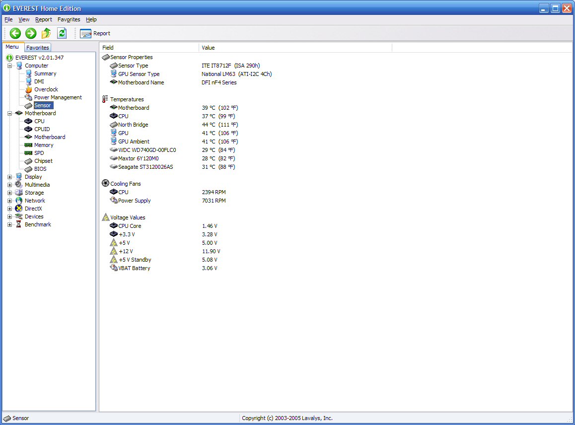Click the Up level folder icon

coord(46,33)
